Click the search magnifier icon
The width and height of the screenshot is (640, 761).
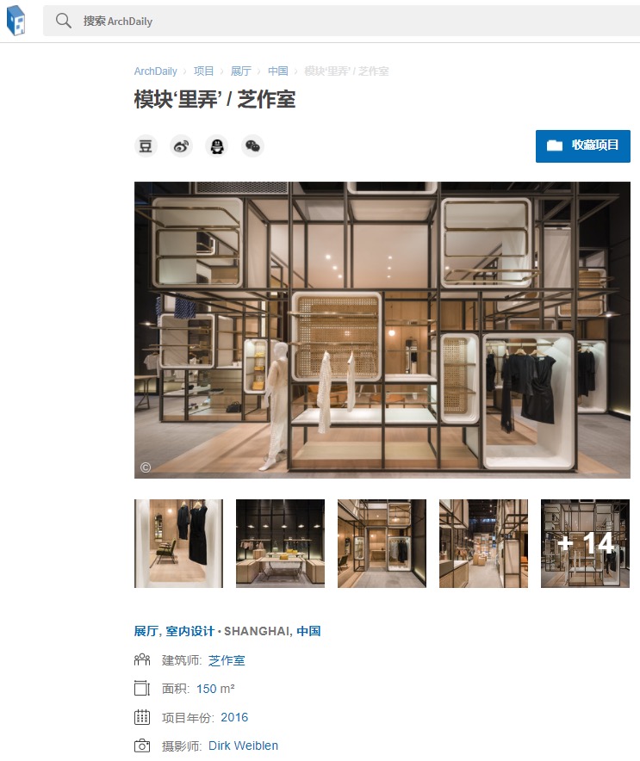tap(64, 21)
